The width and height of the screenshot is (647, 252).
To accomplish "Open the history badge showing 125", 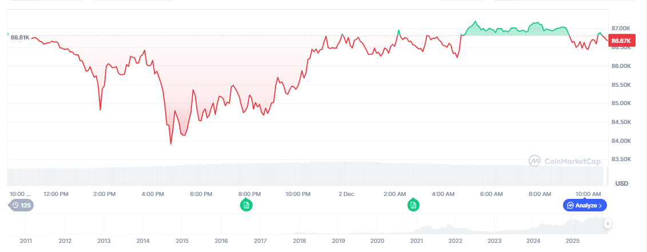I will [x=21, y=205].
